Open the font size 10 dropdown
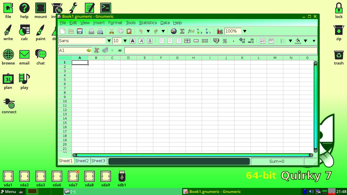 [x=125, y=41]
